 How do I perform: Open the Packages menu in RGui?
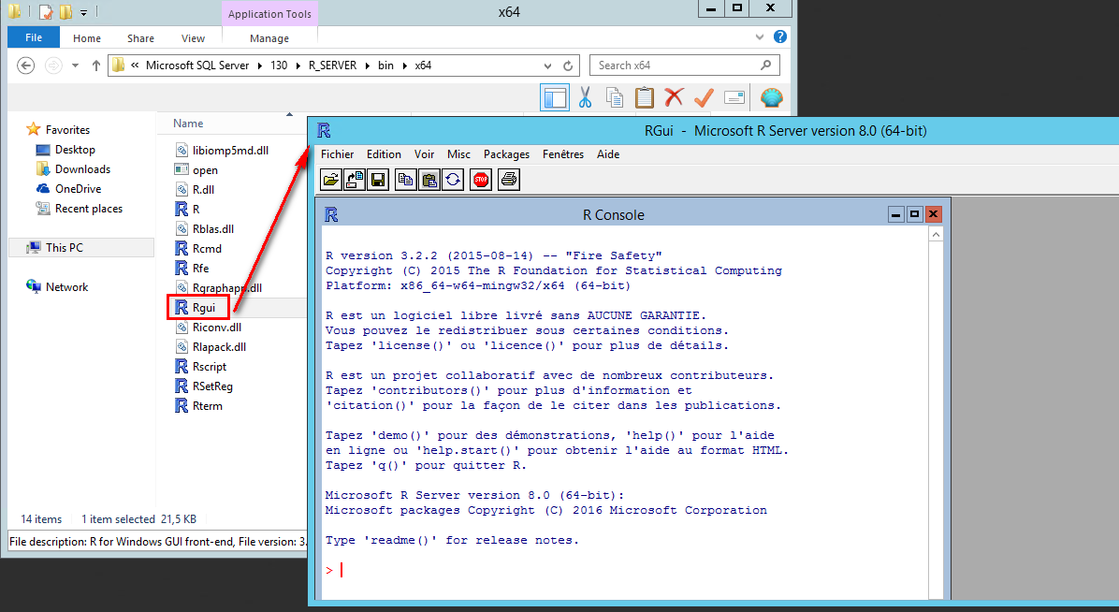click(507, 154)
